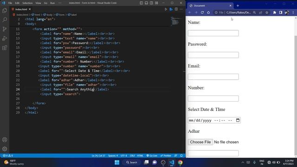Go forward in Chrome
This screenshot has width=297, height=167.
pyautogui.click(x=196, y=13)
